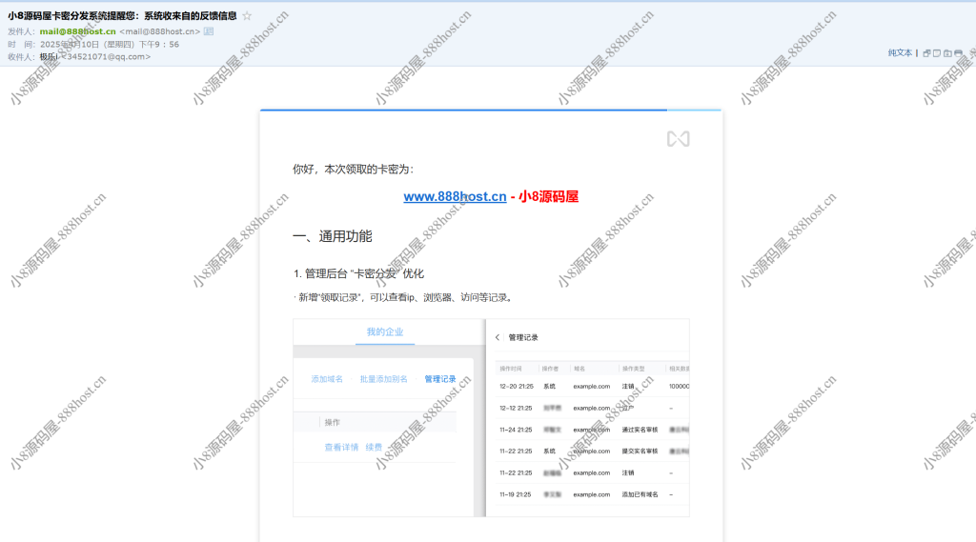Click timestamp 12-20 21:25 in records table

516,387
